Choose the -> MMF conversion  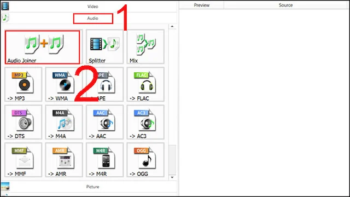(23, 160)
